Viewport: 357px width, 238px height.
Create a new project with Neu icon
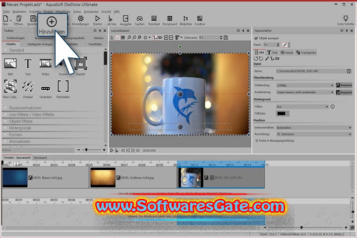pyautogui.click(x=5, y=20)
